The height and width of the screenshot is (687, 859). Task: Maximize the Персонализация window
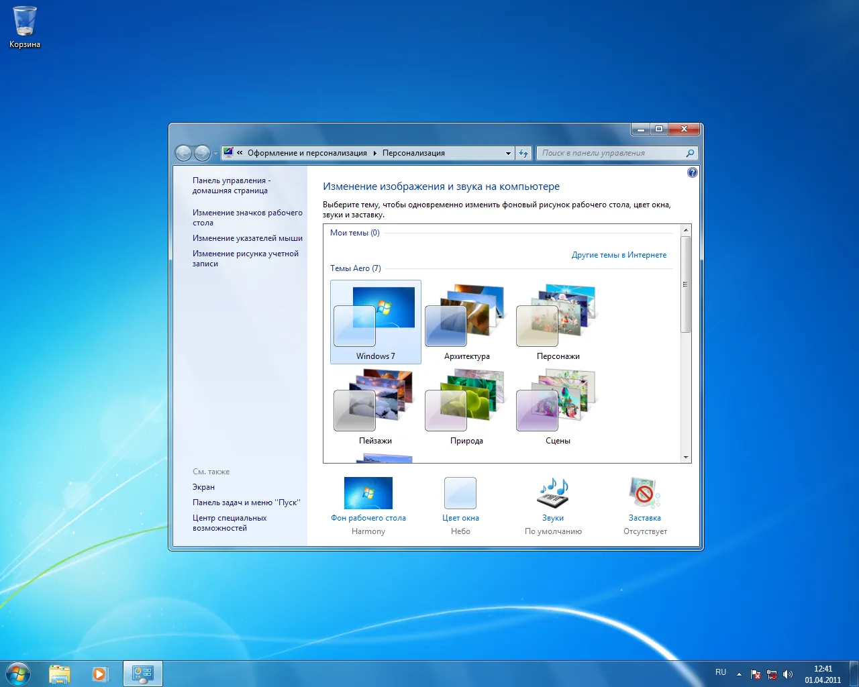[659, 129]
